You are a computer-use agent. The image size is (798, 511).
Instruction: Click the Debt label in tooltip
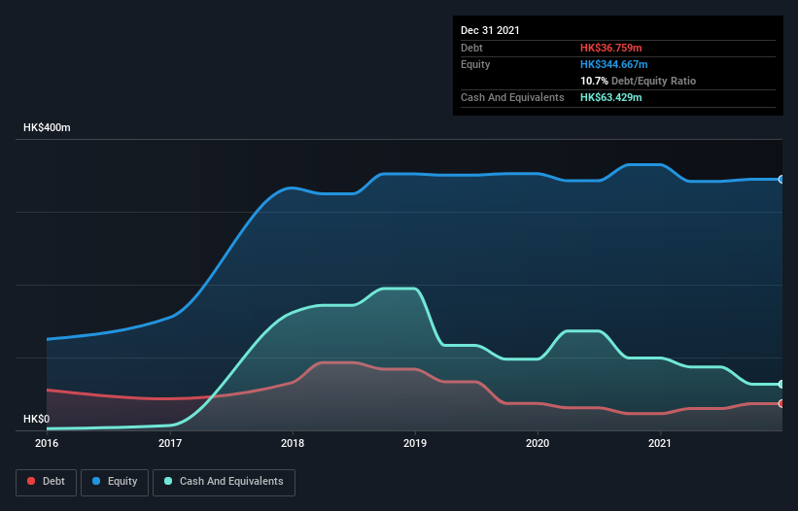[x=471, y=48]
